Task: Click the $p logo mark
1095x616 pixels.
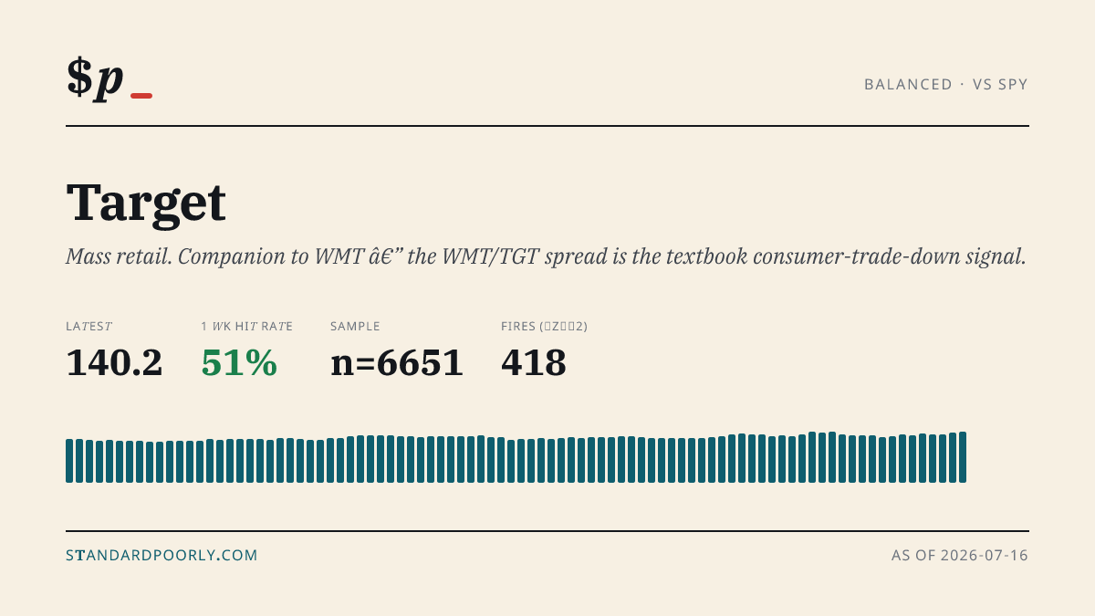Action: 95,77
